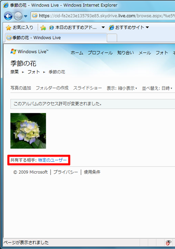Expand the dropdown arrow beside 本日のおすすめアド
This screenshot has height=249, width=175.
click(103, 27)
